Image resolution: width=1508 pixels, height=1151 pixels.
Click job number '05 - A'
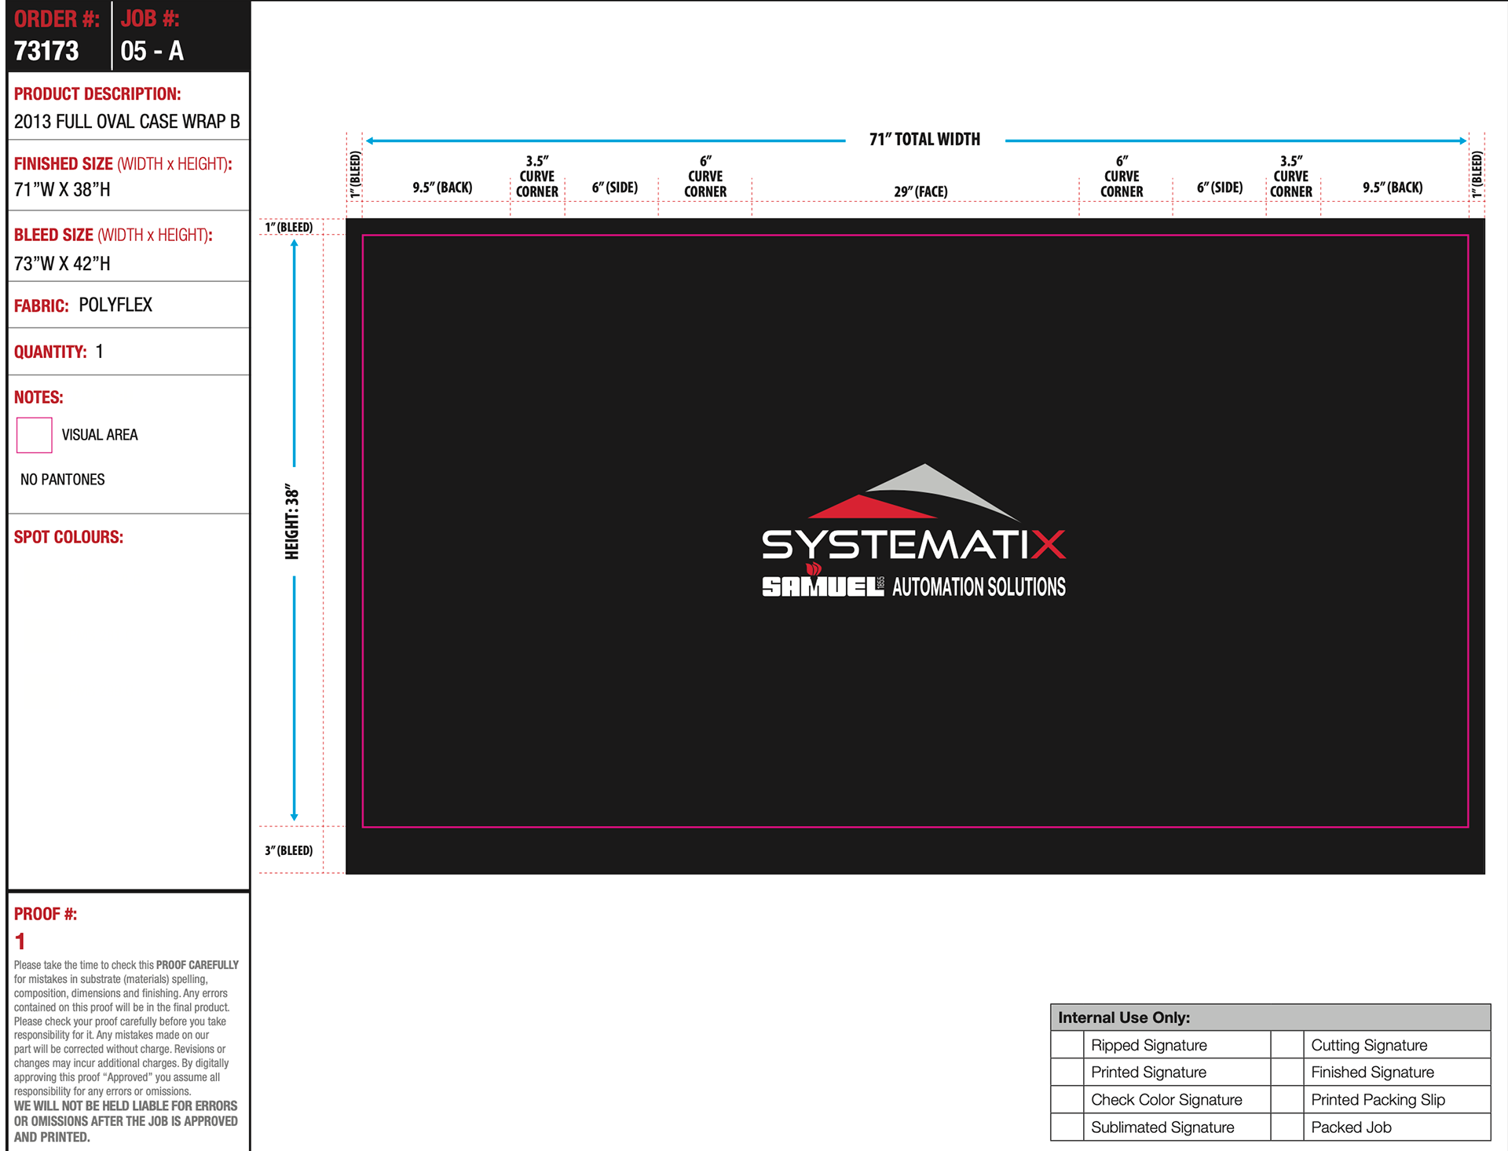[152, 51]
